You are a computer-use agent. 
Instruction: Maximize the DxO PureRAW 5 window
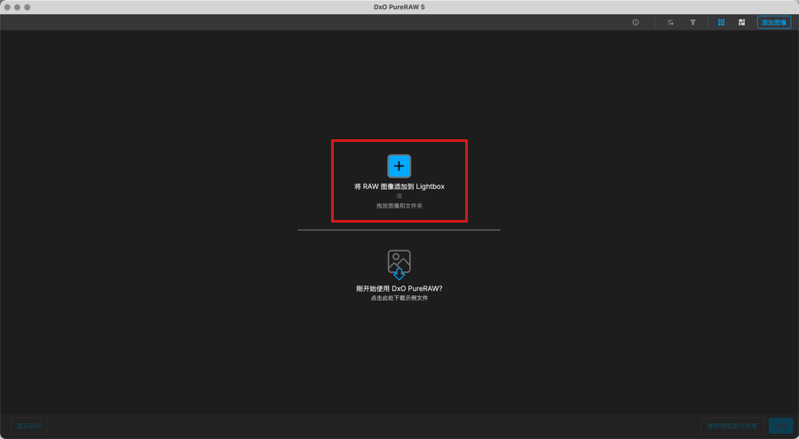[x=28, y=7]
